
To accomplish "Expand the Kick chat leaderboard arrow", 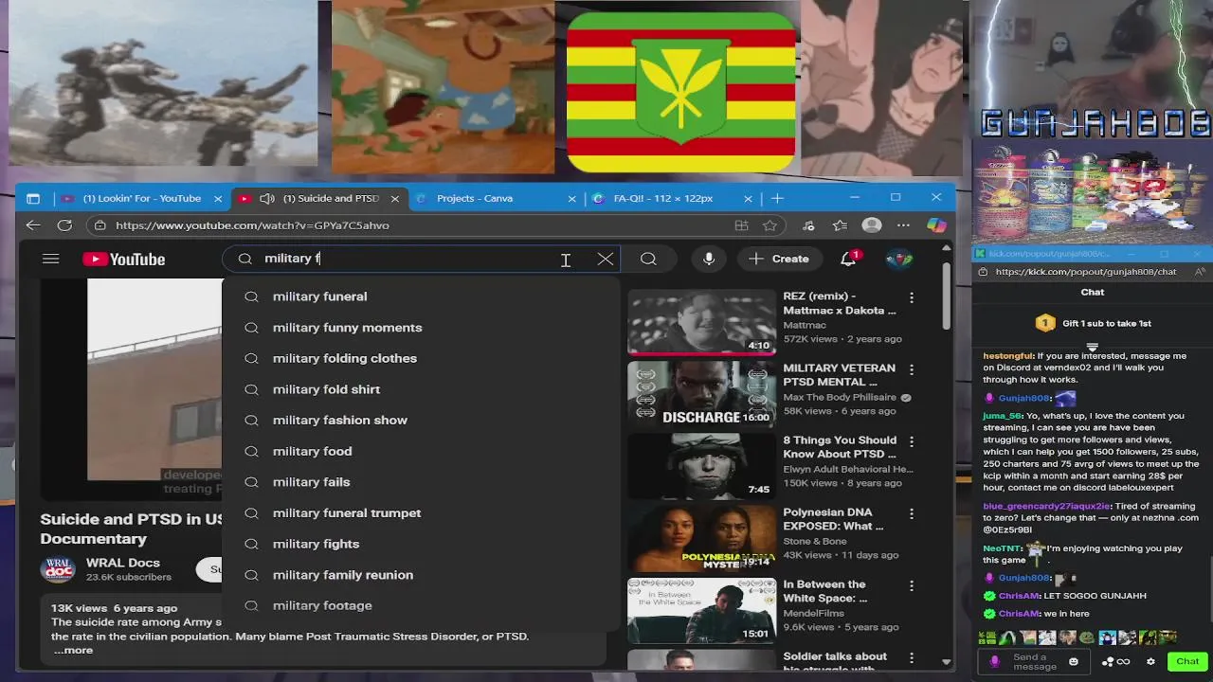I will 1093,347.
